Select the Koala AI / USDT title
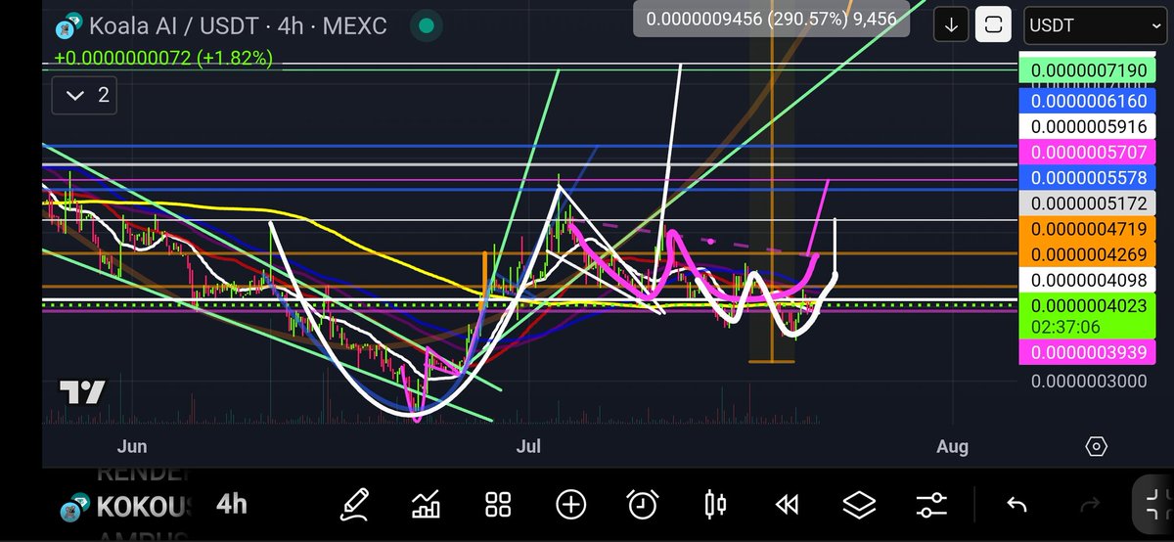Viewport: 1174px width, 542px height. [x=165, y=26]
